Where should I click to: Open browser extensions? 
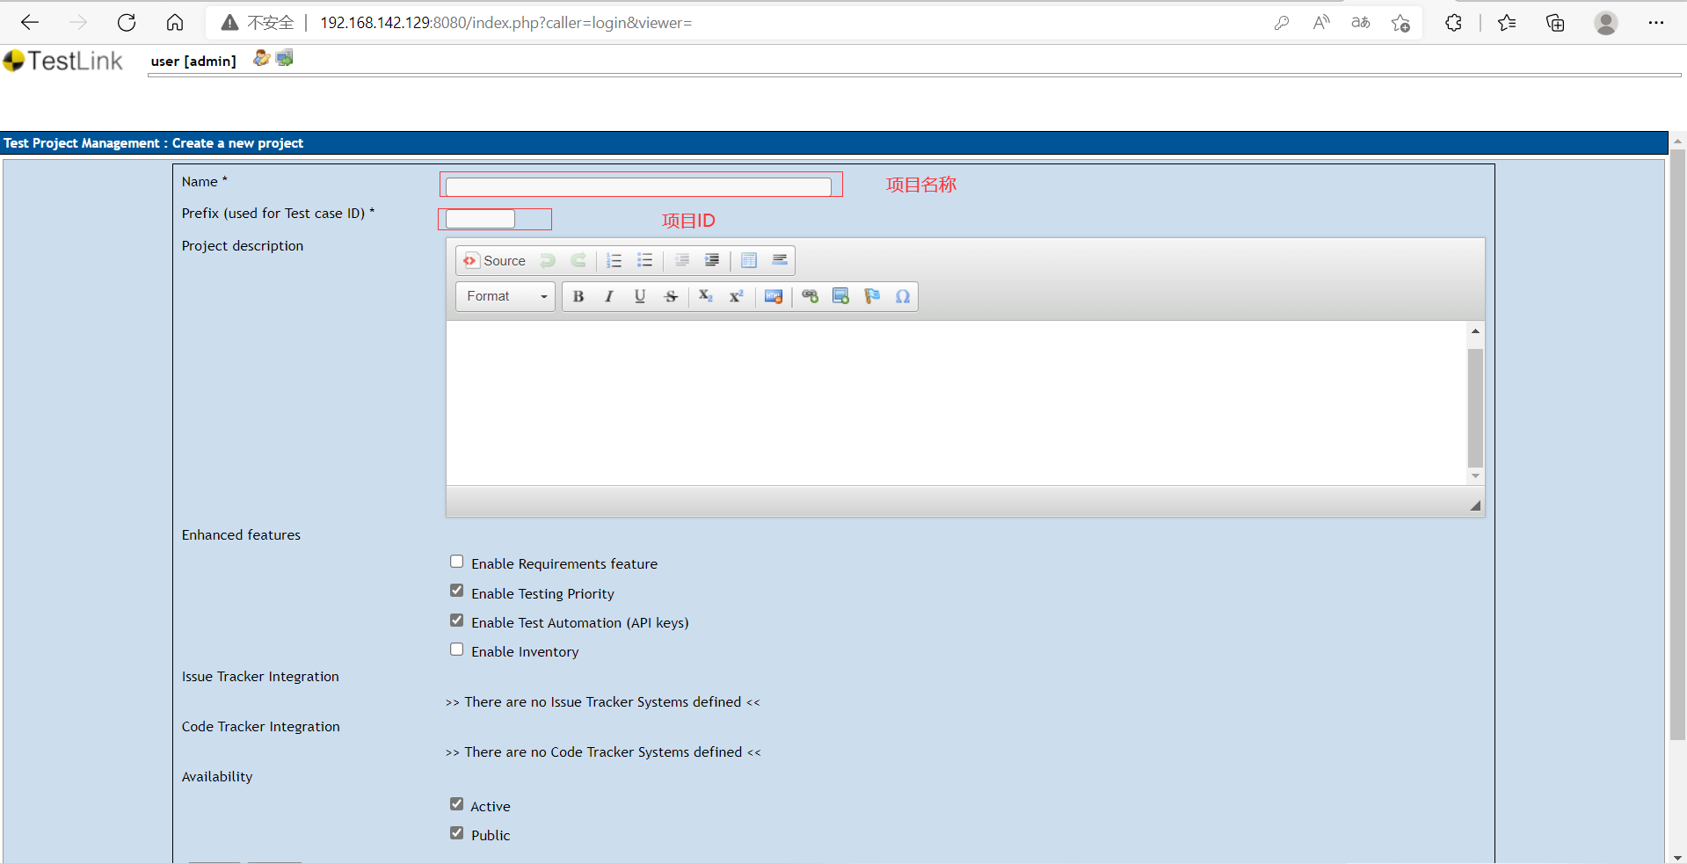coord(1453,23)
